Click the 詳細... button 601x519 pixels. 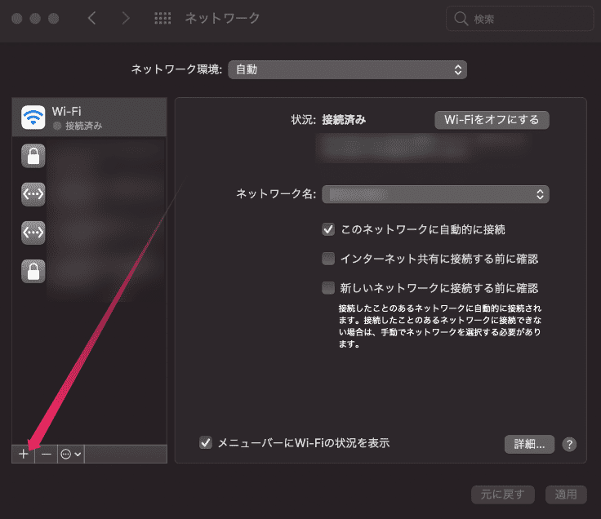pos(529,444)
